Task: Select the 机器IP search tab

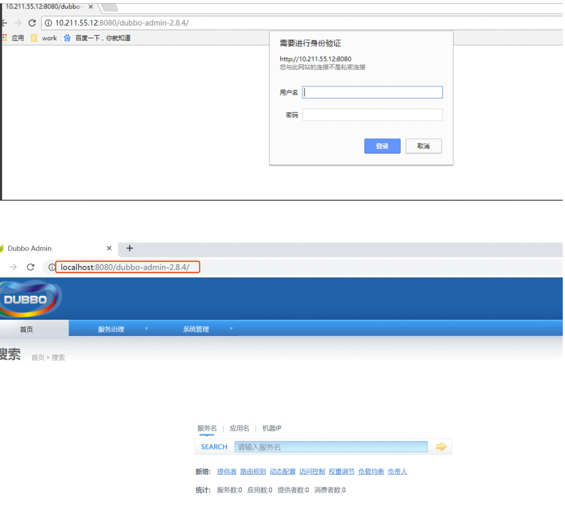Action: (x=272, y=428)
